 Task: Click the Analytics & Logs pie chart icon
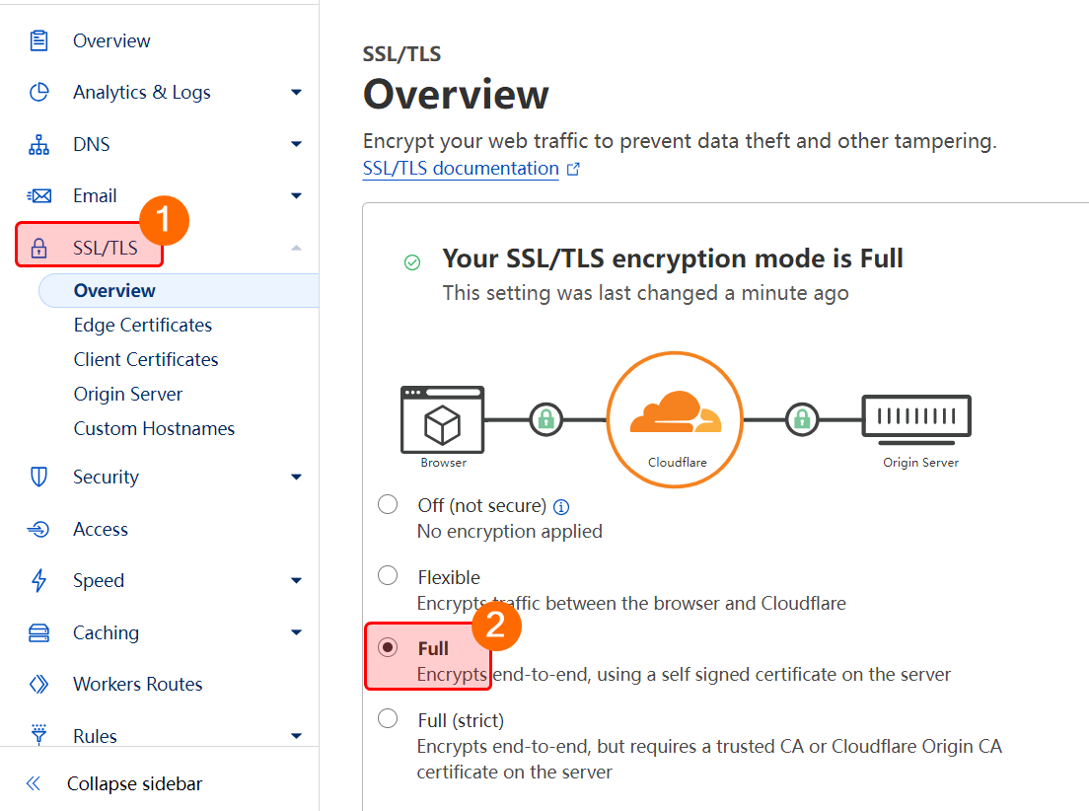[x=38, y=93]
